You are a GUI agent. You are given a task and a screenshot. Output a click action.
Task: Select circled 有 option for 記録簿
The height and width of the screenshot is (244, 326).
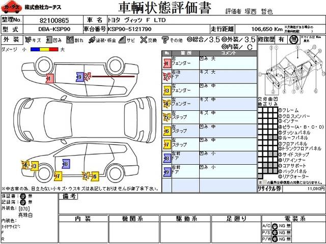23,202
